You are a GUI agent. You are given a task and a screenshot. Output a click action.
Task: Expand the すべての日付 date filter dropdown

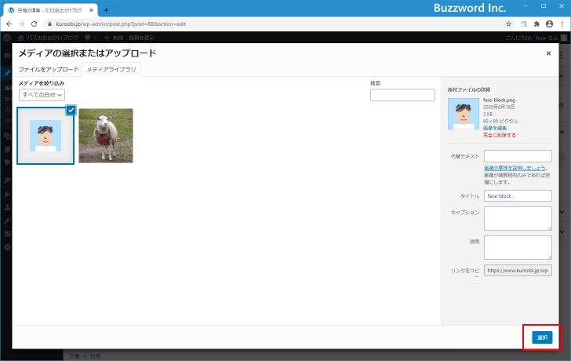(42, 95)
